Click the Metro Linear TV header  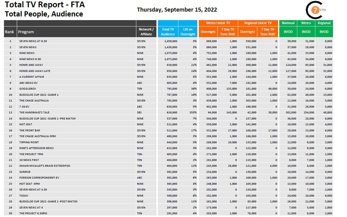pyautogui.click(x=218, y=23)
